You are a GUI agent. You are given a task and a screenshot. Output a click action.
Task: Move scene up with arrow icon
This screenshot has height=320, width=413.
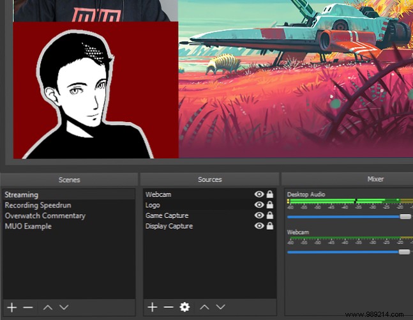pos(48,307)
